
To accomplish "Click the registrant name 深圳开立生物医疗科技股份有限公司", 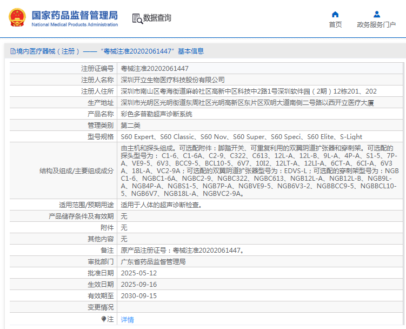I will tap(172, 80).
